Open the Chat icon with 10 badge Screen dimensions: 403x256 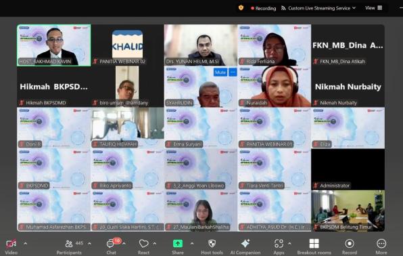[x=111, y=243]
